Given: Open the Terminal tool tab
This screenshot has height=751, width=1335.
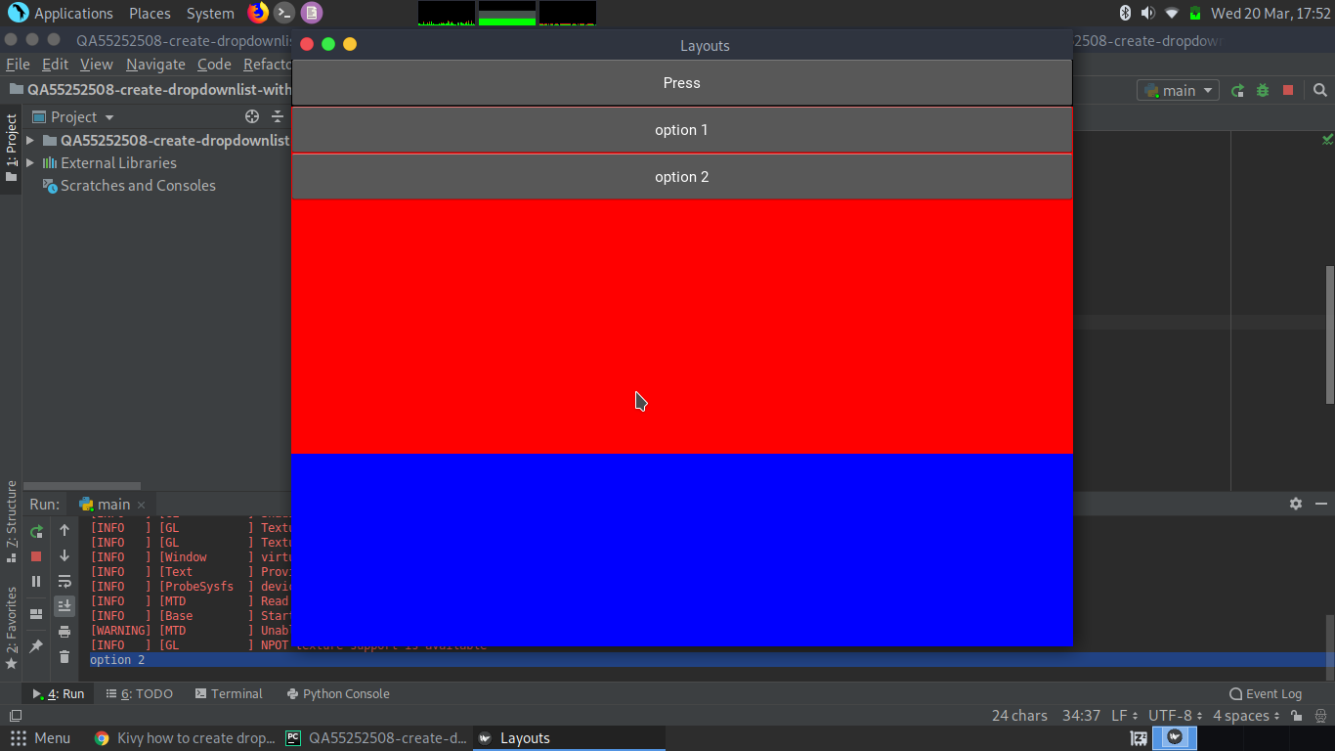Looking at the screenshot, I should [229, 693].
